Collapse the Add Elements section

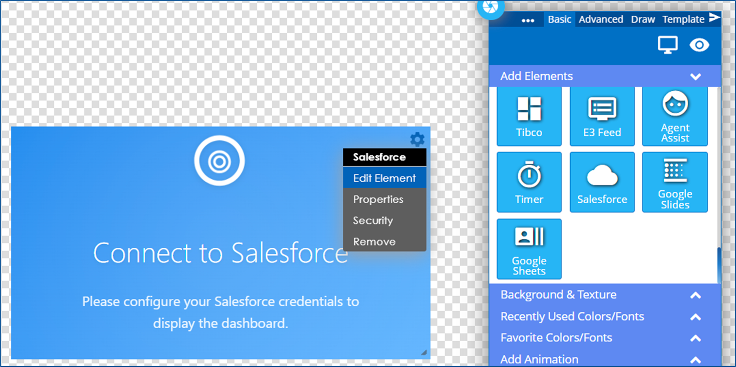click(605, 76)
